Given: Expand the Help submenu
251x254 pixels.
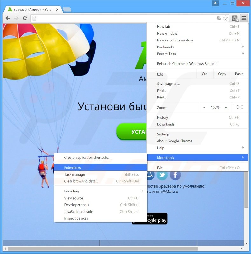Looking at the screenshot, I should click(197, 148).
